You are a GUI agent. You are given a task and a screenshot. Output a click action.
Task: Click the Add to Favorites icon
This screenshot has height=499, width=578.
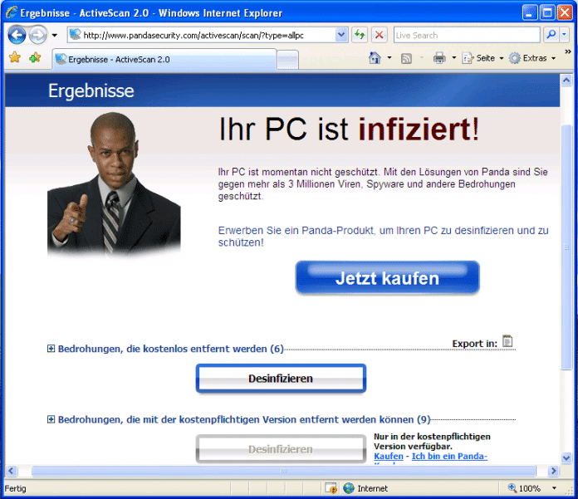click(34, 58)
